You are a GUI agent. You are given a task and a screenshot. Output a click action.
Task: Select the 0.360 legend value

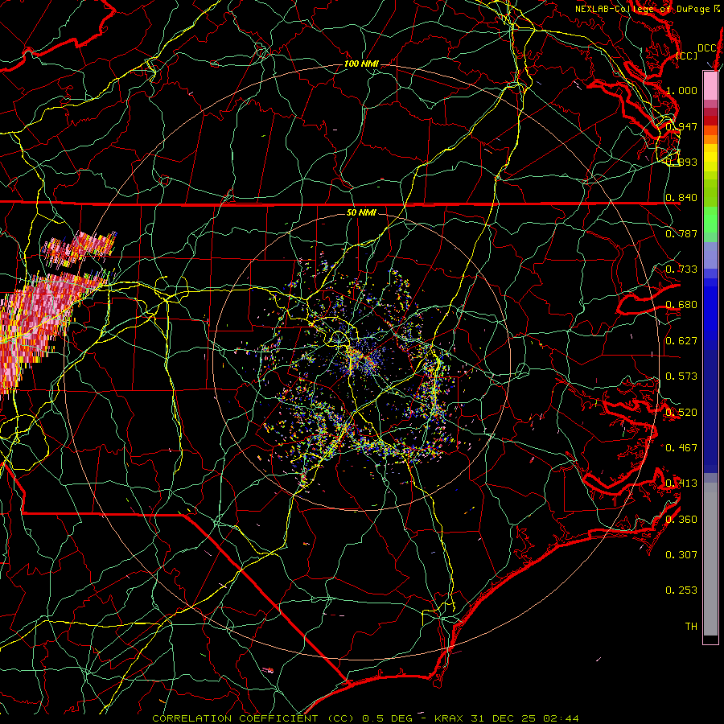click(681, 520)
